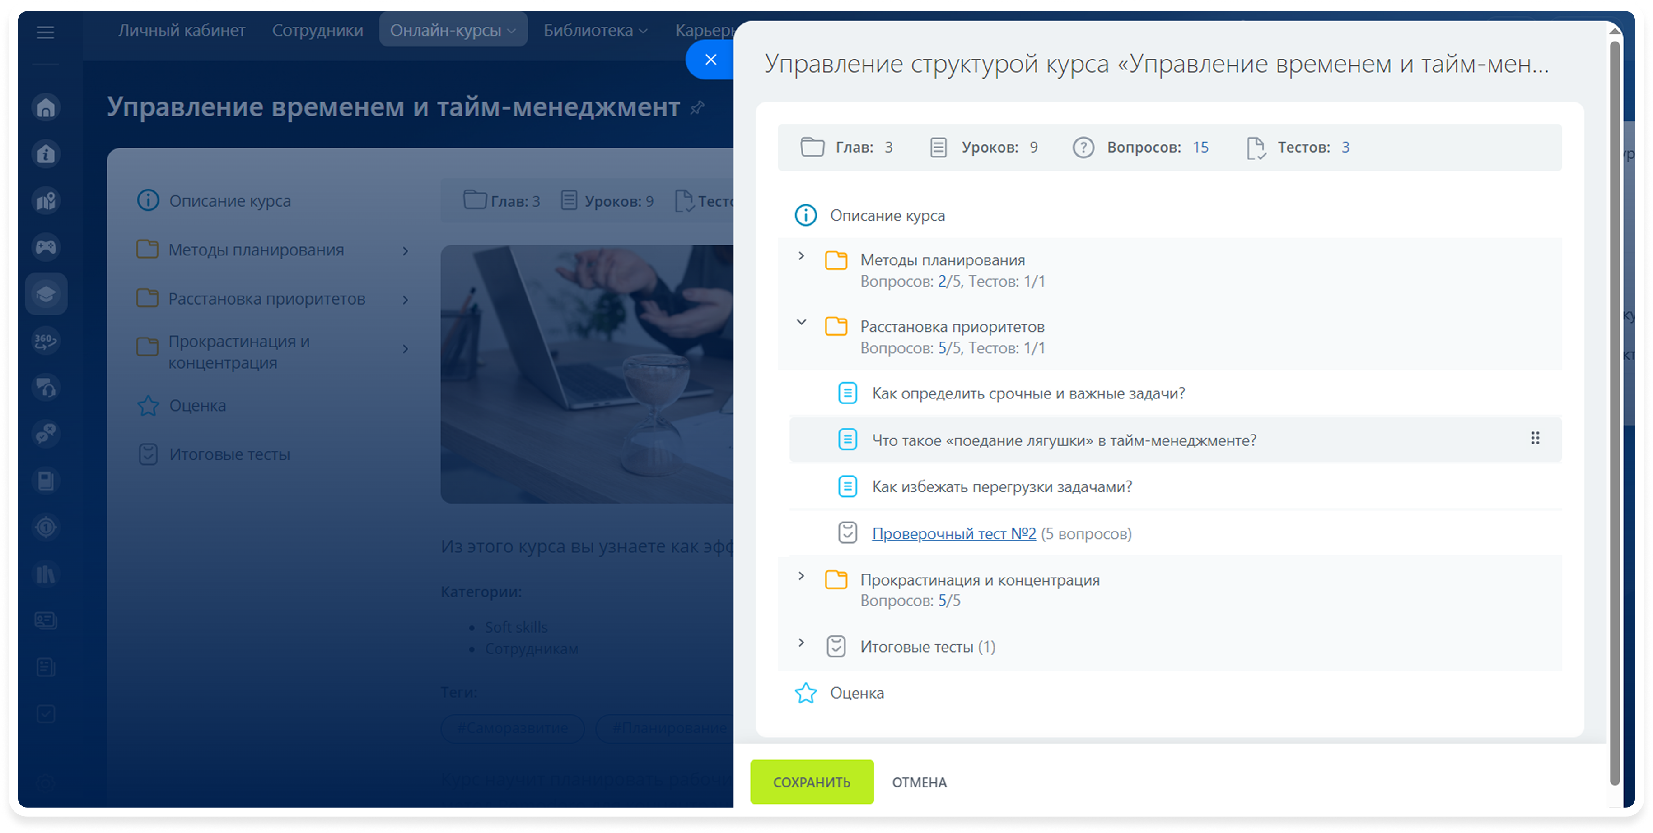Open the Проверочный тест №2 link

pos(953,533)
